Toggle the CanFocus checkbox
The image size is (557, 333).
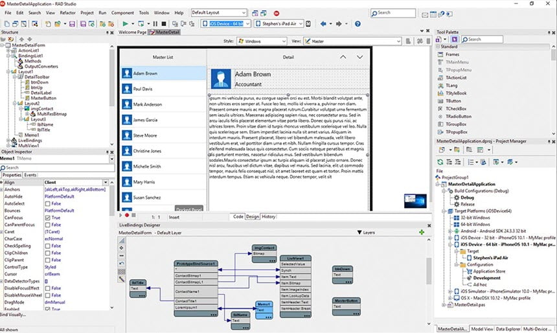click(x=47, y=218)
